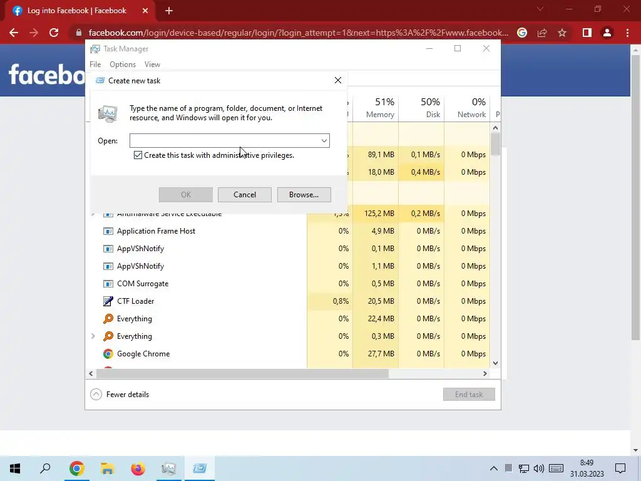Maximize the Task Manager window
Screen dimensions: 641x481
pos(458,48)
